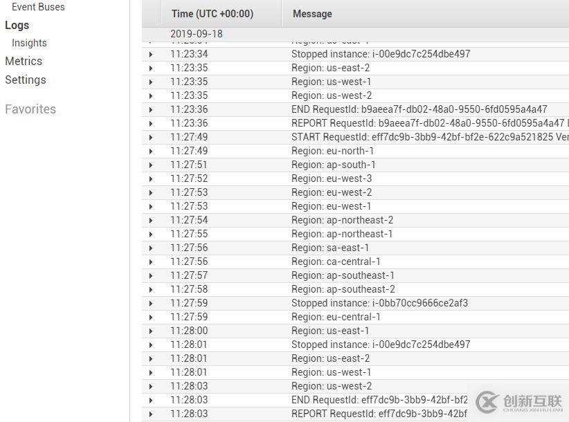569x422 pixels.
Task: Expand Stopped instance i-0bb70cc9666ce2af3 entry
Action: [x=151, y=304]
